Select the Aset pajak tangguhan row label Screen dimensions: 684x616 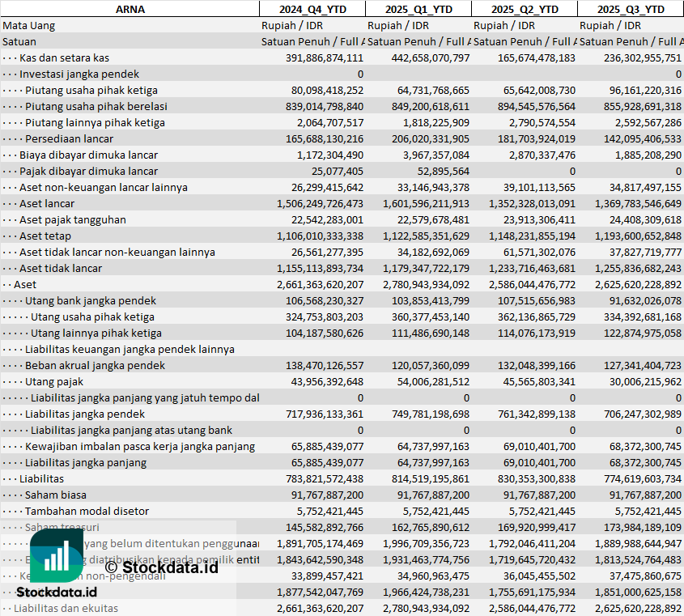(72, 219)
